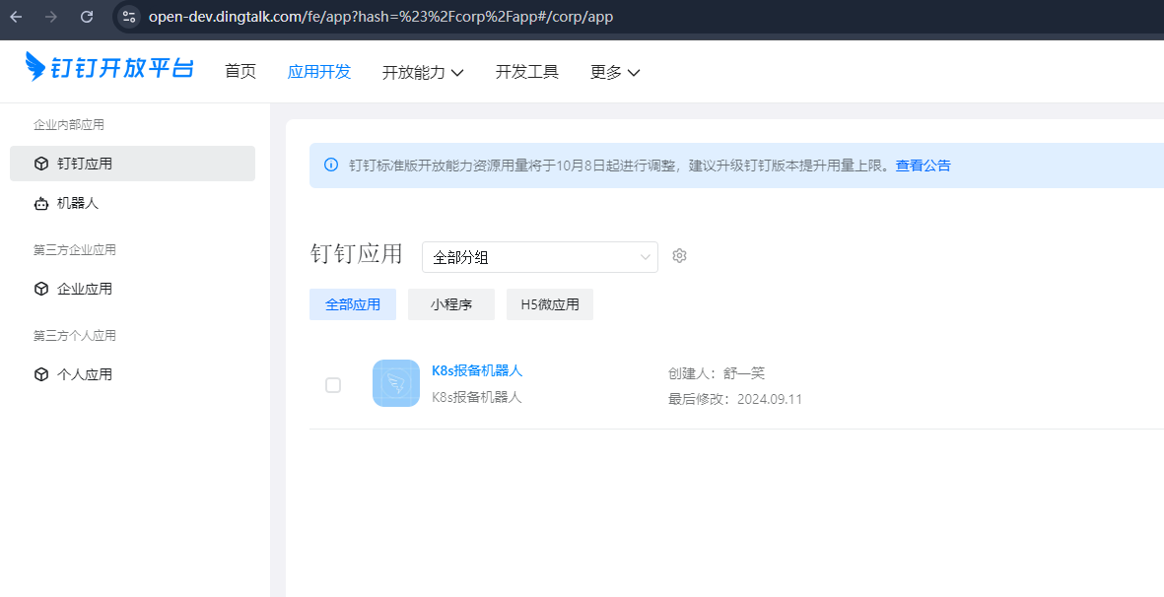Click the cube icon beside 个人应用
Image resolution: width=1164 pixels, height=597 pixels.
[x=41, y=374]
